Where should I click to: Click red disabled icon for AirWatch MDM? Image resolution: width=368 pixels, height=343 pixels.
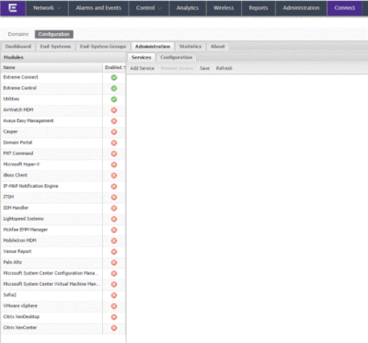114,110
